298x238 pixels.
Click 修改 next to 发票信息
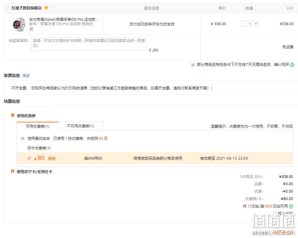tap(26, 76)
